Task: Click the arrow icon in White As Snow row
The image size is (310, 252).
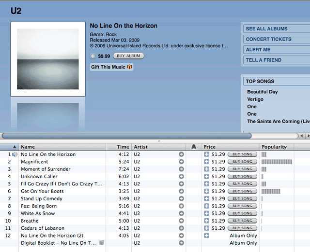Action: coord(181,213)
